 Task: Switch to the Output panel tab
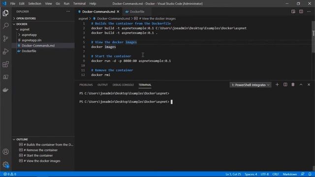pos(103,85)
